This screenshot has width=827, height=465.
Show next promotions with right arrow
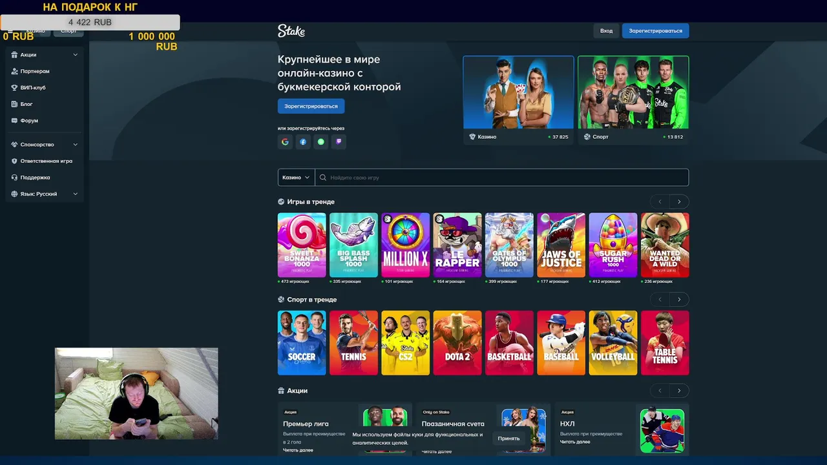pyautogui.click(x=679, y=391)
